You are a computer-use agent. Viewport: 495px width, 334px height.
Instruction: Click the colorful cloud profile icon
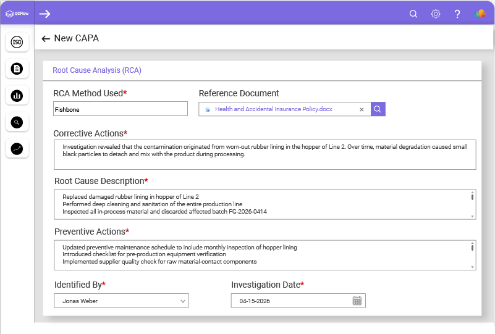tap(480, 14)
